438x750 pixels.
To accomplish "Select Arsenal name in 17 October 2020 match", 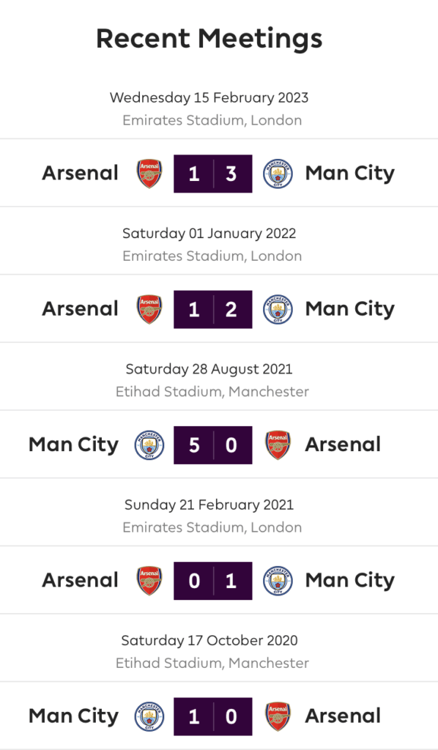I will click(343, 716).
